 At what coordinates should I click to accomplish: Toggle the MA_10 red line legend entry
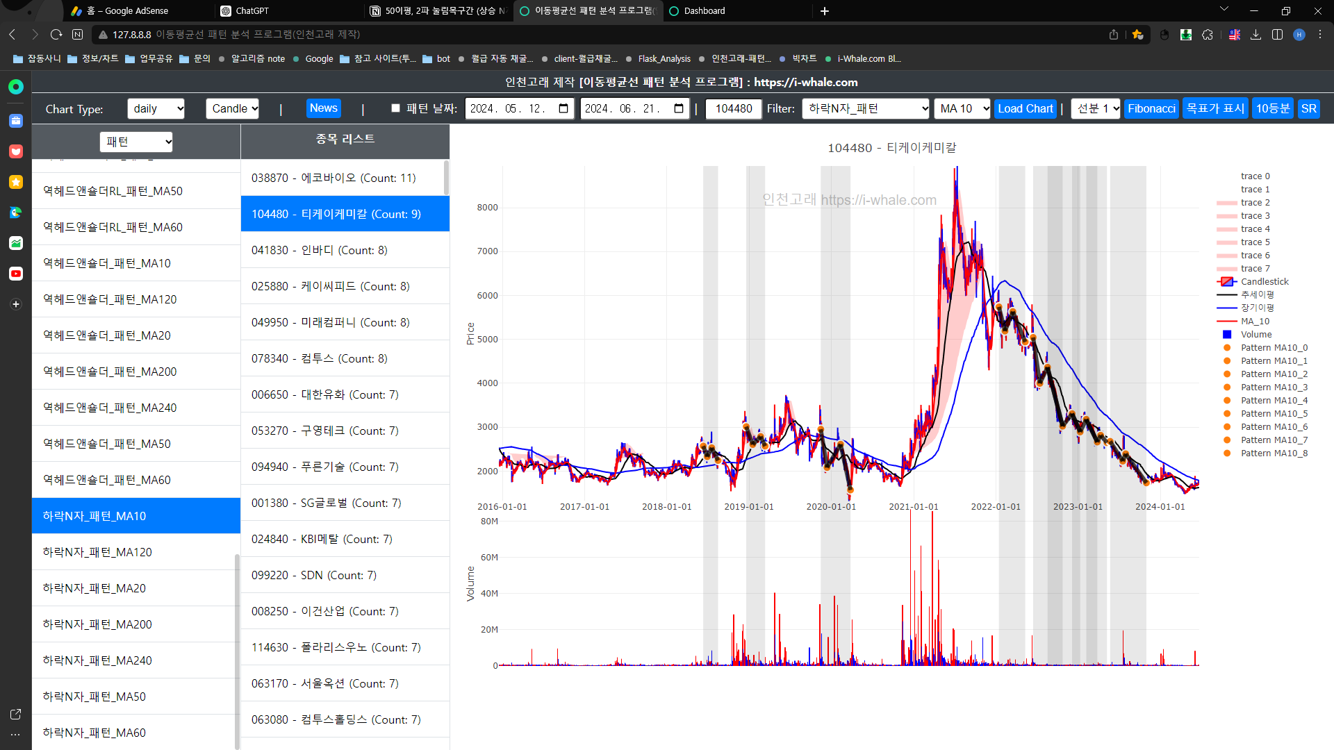(1254, 321)
